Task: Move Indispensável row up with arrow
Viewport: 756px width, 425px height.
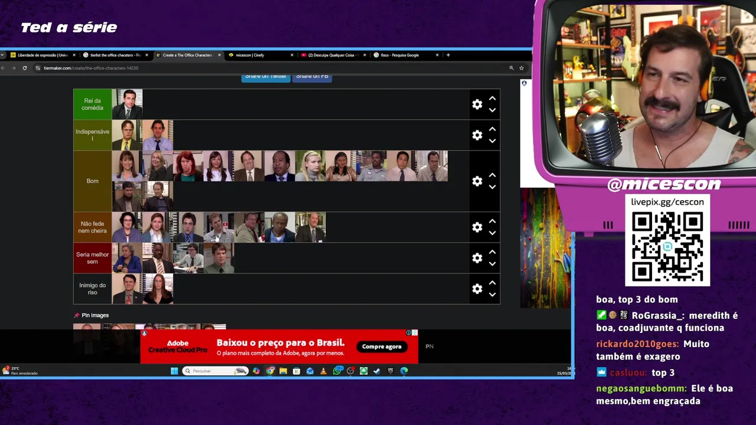Action: (492, 129)
